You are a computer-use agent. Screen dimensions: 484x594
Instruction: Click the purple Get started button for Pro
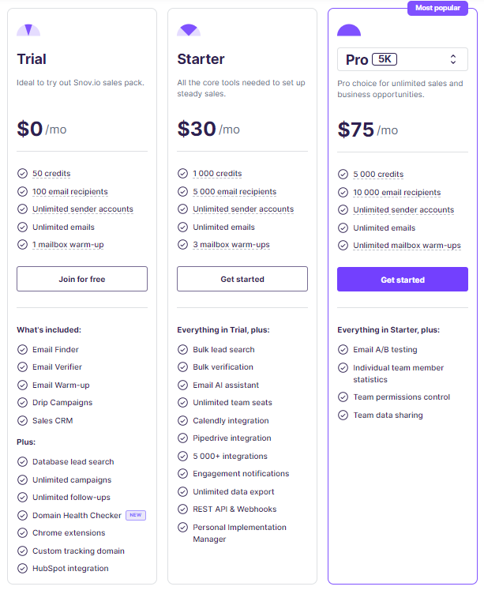pos(403,280)
